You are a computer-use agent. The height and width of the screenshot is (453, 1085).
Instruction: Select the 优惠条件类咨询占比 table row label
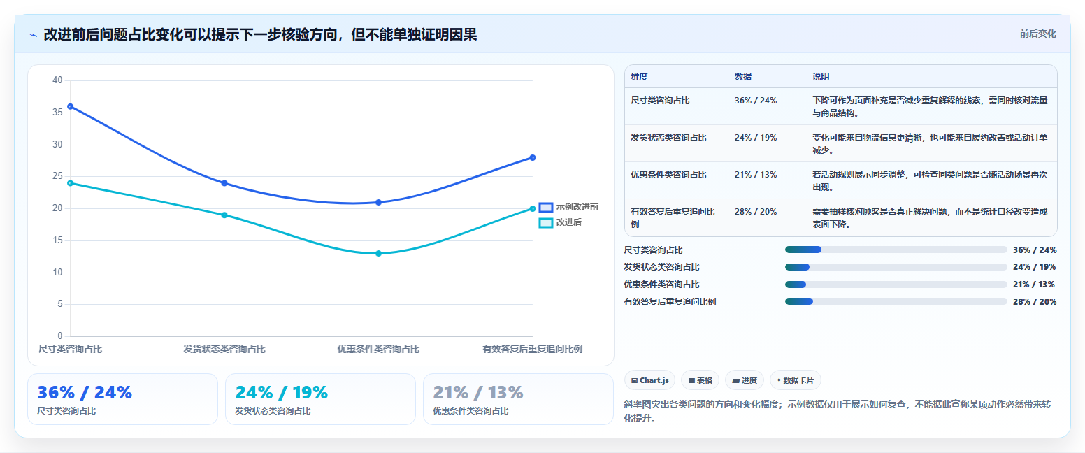pyautogui.click(x=668, y=175)
